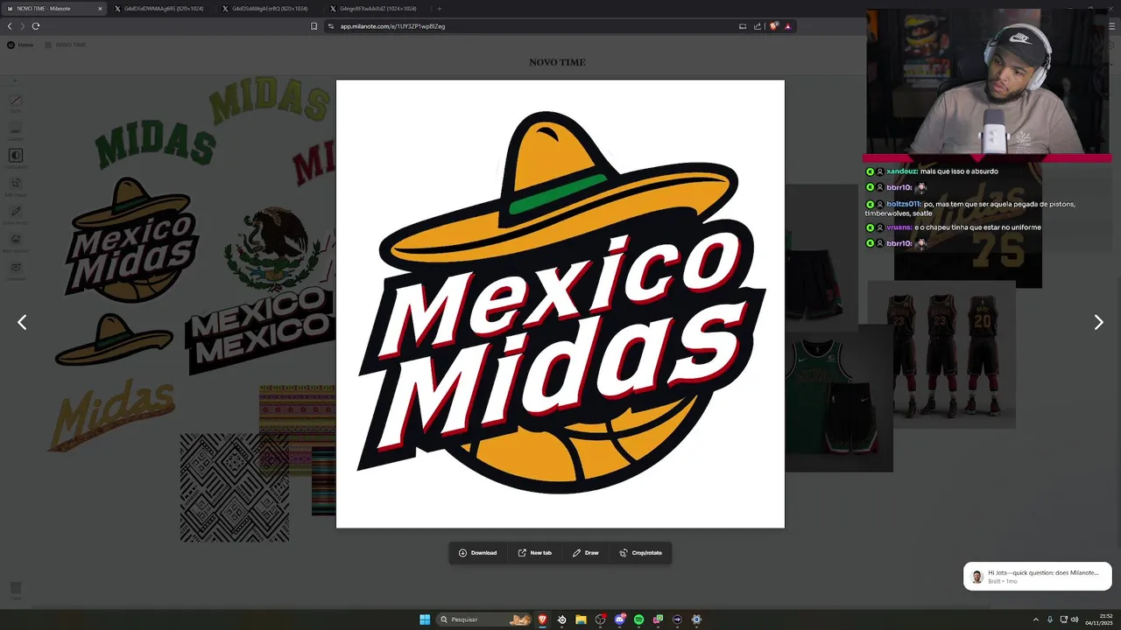Viewport: 1121px width, 630px height.
Task: Open Brave browser from taskbar
Action: click(x=543, y=619)
